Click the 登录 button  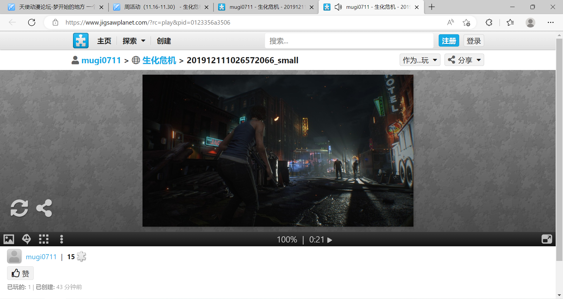pos(474,41)
